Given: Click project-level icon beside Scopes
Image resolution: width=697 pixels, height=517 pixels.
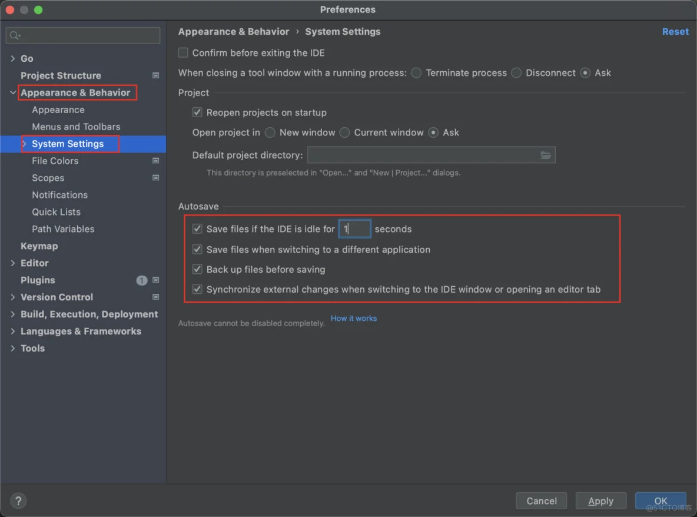Looking at the screenshot, I should 156,178.
